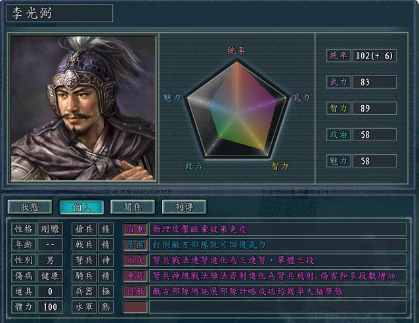Select the 智力 value 89

[x=374, y=108]
